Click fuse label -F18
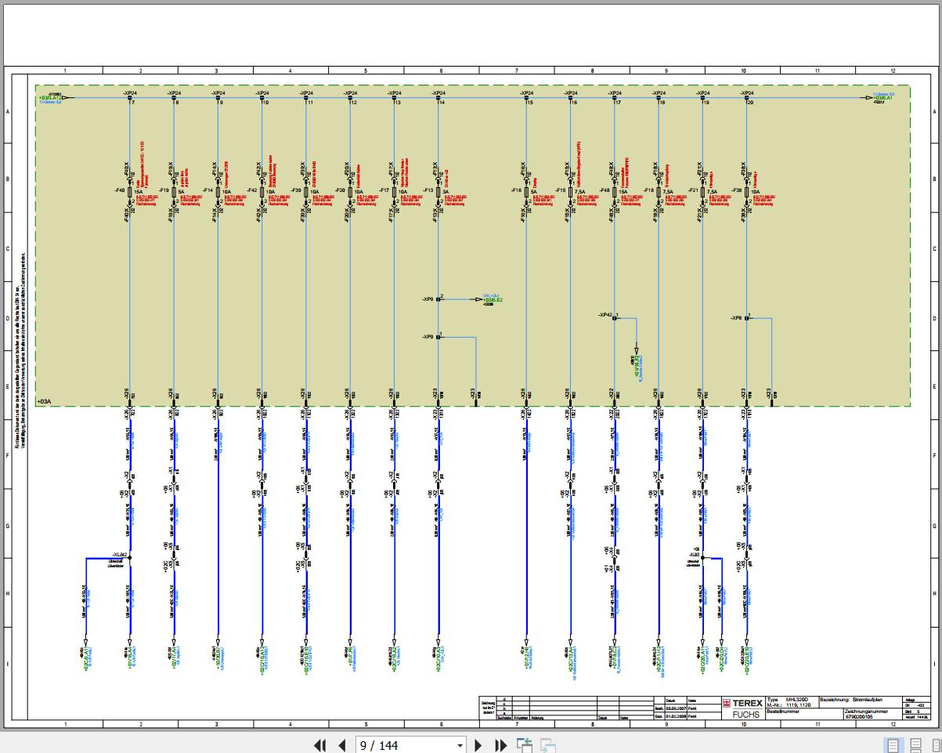The height and width of the screenshot is (753, 942). 648,190
